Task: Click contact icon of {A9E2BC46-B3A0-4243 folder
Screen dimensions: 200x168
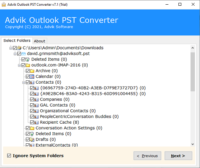Action: point(36,94)
